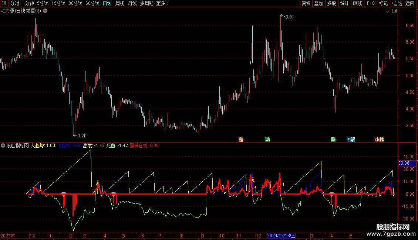Select the 15分钟 period
The height and width of the screenshot is (240, 418).
coord(58,3)
